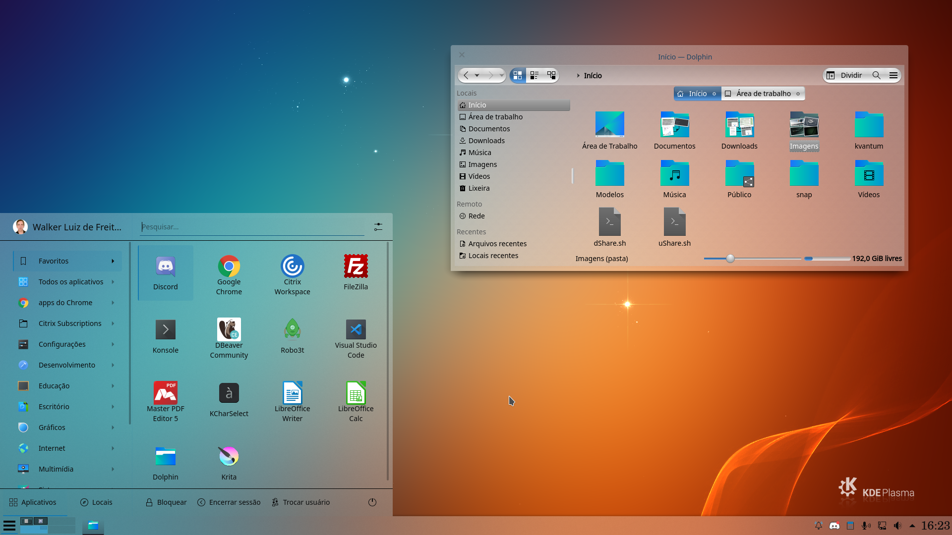Click the clock showing 16:23
This screenshot has width=952, height=535.
(935, 526)
